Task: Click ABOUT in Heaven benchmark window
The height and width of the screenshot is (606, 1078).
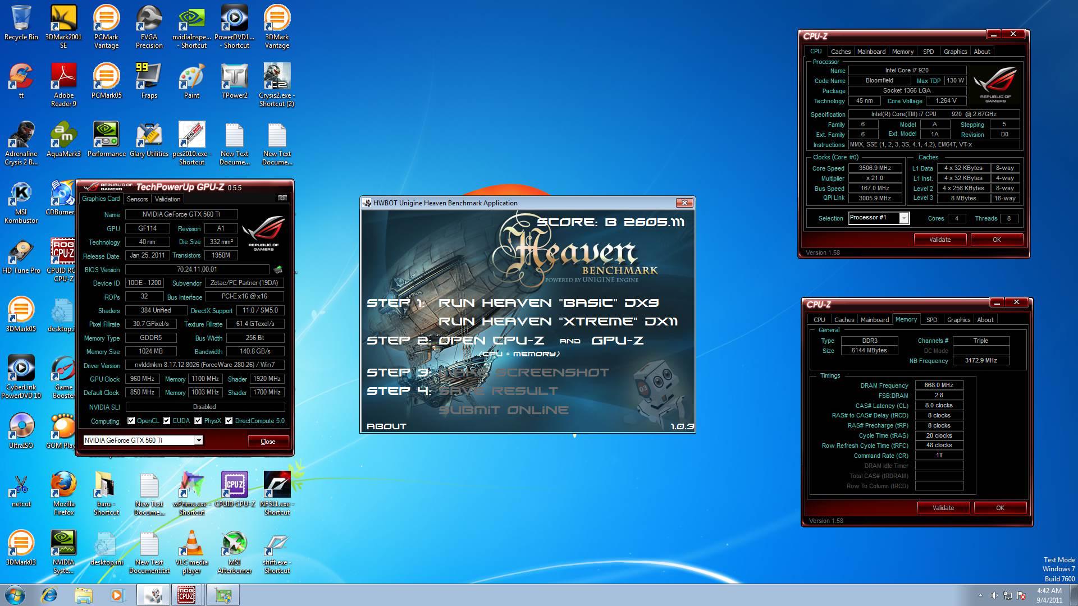Action: click(x=386, y=426)
